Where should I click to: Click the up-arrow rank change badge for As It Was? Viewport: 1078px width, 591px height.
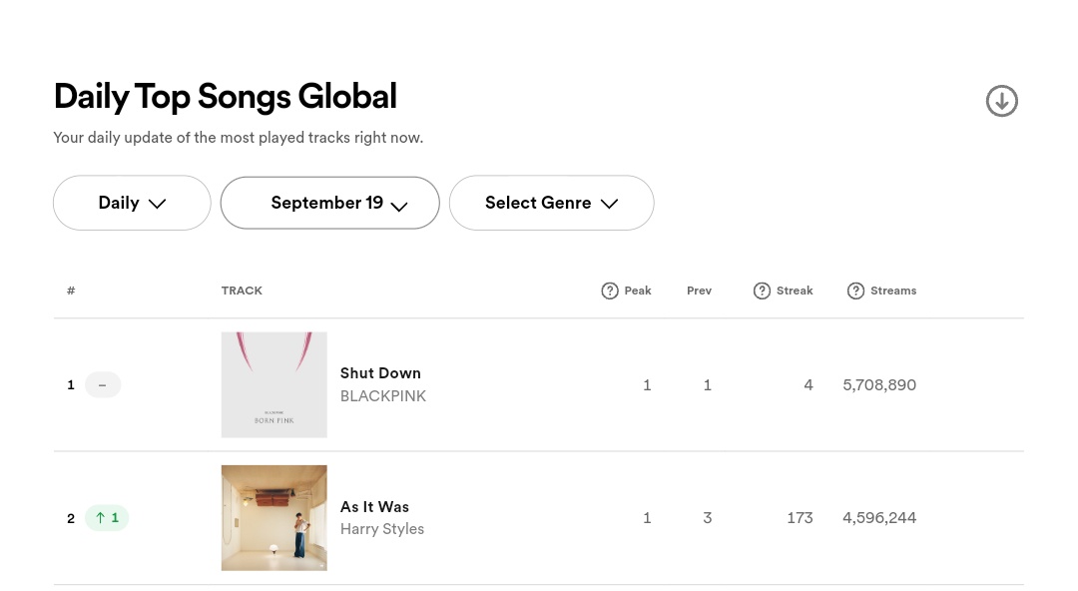click(107, 518)
